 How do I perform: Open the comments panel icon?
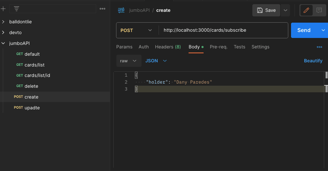point(319,10)
